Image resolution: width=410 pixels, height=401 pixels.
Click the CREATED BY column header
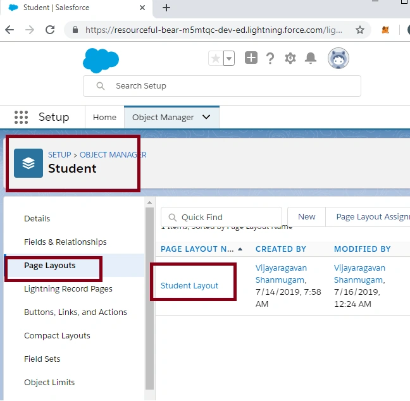coord(281,249)
